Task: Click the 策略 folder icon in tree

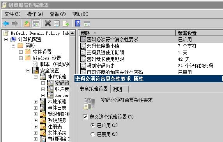Action: (20, 46)
